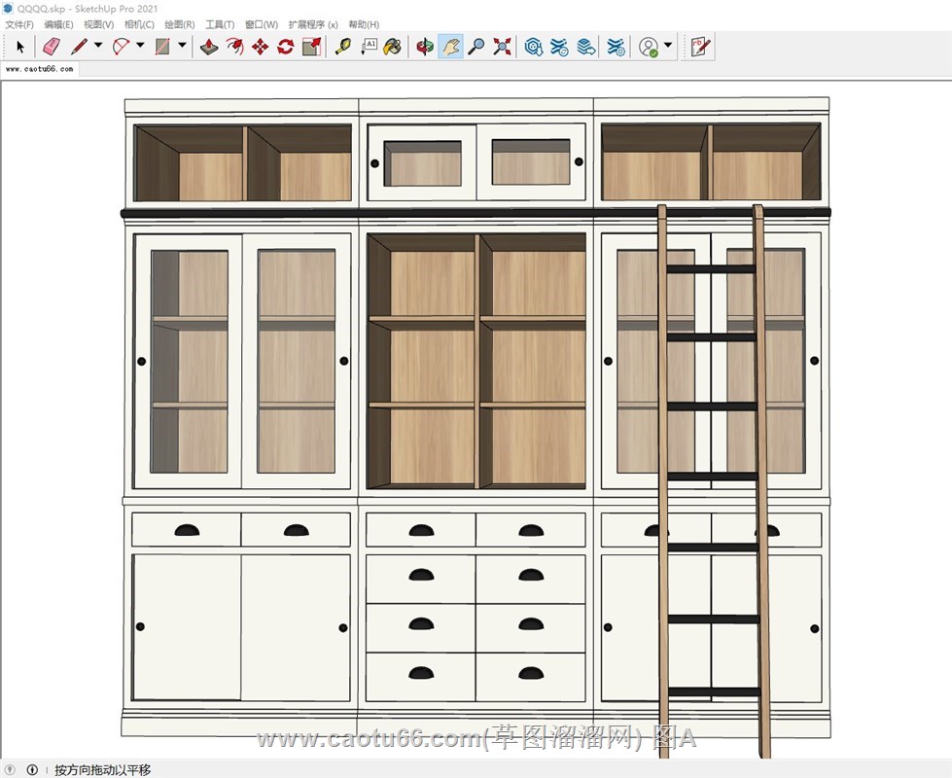Select the arrow Select tool
Screen dimensions: 952x778
point(20,46)
